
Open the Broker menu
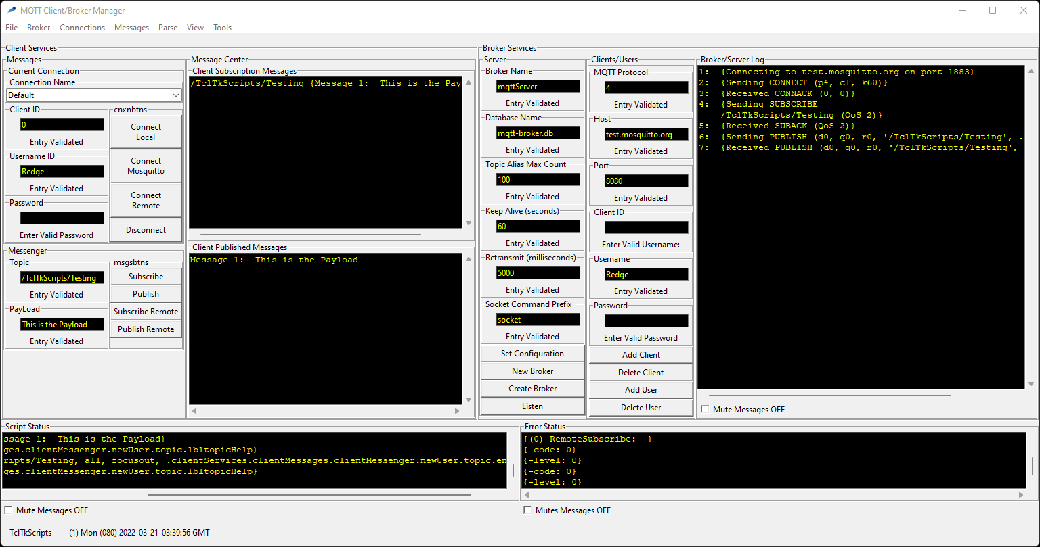click(x=38, y=28)
